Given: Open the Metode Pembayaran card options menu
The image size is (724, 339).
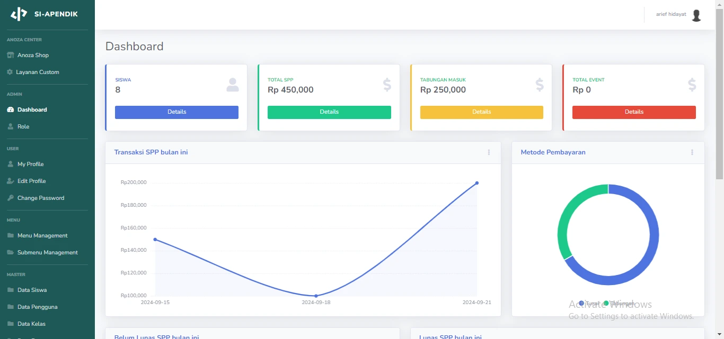Looking at the screenshot, I should point(692,152).
